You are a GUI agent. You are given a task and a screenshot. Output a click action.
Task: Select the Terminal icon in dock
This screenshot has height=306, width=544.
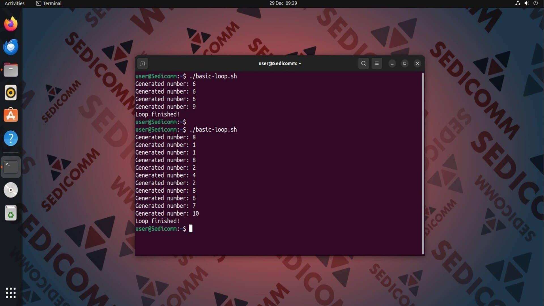click(11, 167)
